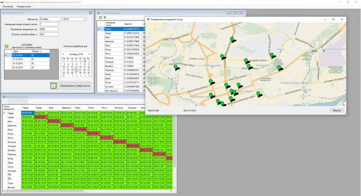361x196 pixels.
Task: Click Сформировать путевые листы button text
Action: (75, 86)
